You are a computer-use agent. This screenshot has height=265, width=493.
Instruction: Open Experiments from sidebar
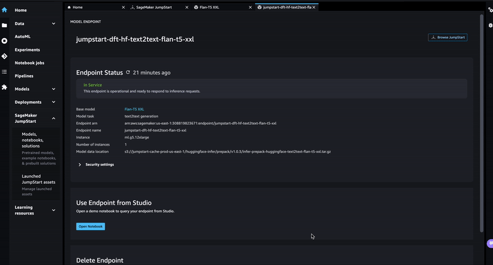click(x=27, y=50)
